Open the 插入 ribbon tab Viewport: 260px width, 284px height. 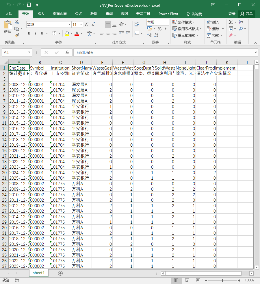[41, 14]
